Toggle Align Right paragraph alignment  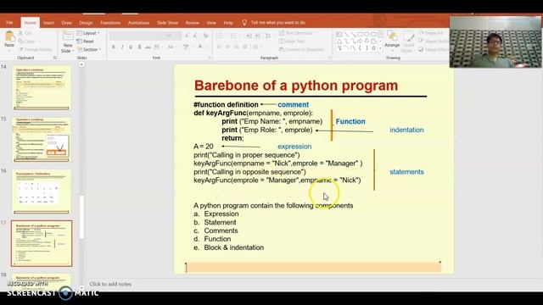236,47
